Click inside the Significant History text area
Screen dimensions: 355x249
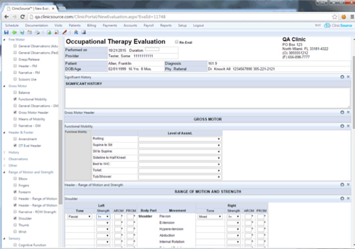[207, 98]
